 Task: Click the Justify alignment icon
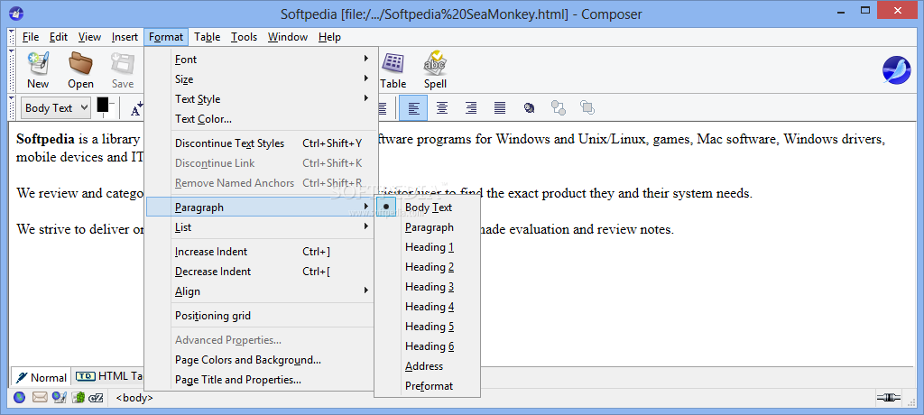pos(500,108)
